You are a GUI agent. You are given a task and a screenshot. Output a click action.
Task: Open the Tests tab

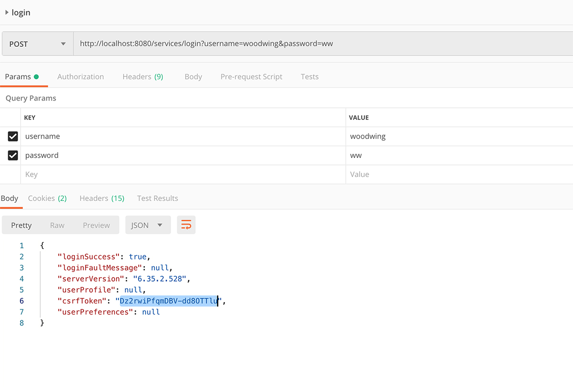click(x=309, y=77)
